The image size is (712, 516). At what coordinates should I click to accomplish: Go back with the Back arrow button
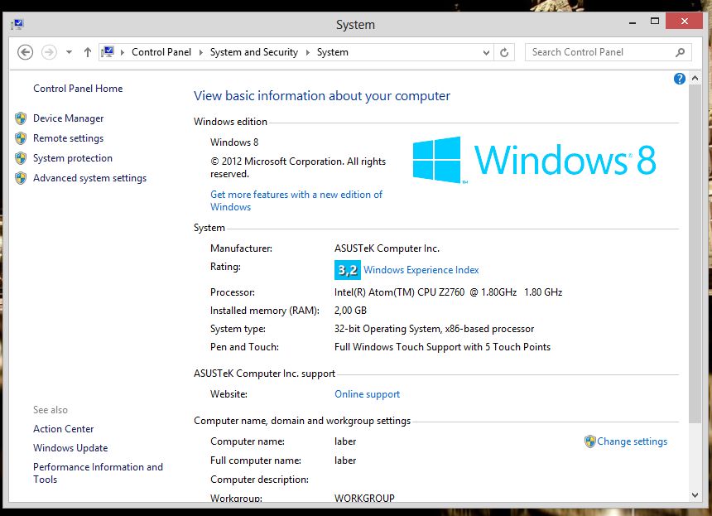click(26, 52)
